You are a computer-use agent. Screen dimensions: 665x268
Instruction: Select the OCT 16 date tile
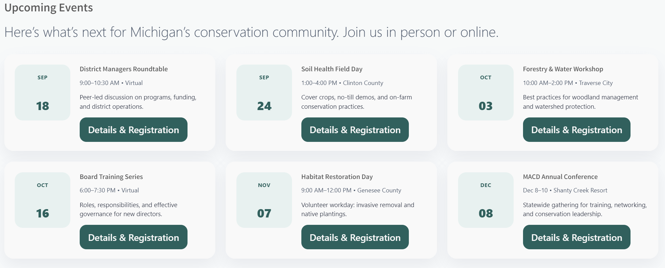coord(43,200)
